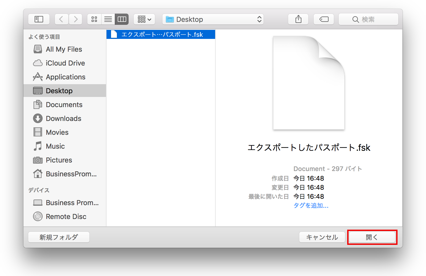This screenshot has height=276, width=426.
Task: Select Remote Disc under devices
Action: point(66,217)
